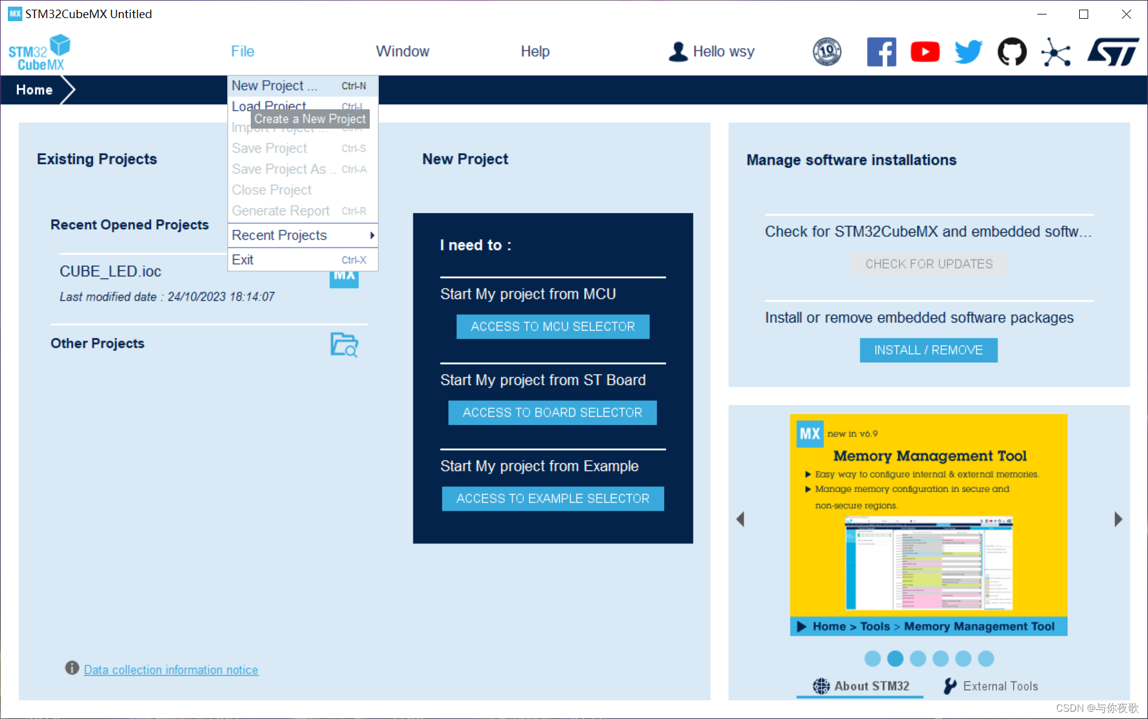The image size is (1148, 719).
Task: Click Access to Example Selector button
Action: click(x=553, y=499)
